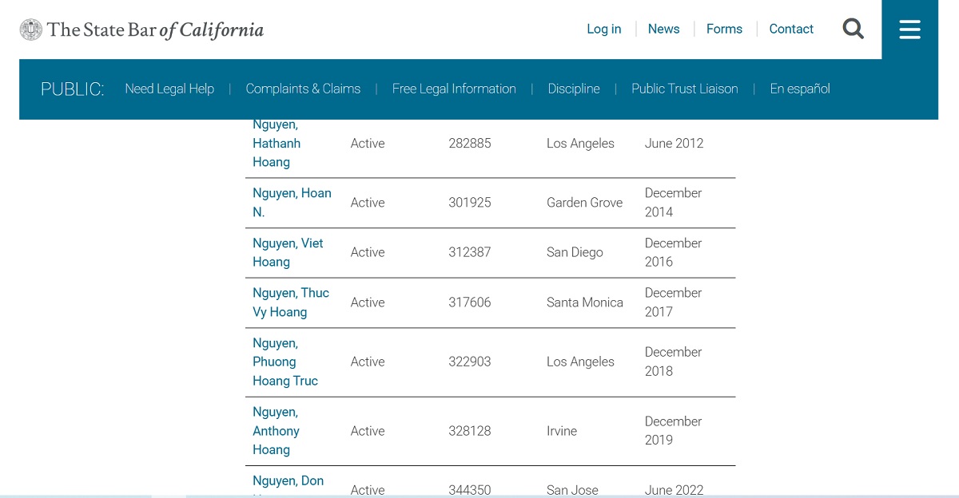Open Nguyen, Anthony Hoang profile
The height and width of the screenshot is (498, 959).
click(x=276, y=431)
